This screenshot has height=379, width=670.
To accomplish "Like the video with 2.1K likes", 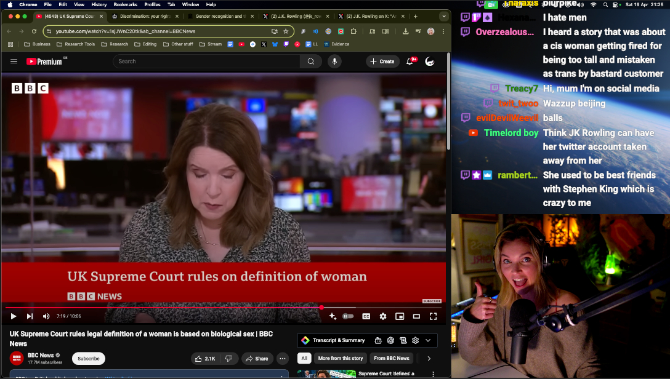I will pyautogui.click(x=205, y=359).
